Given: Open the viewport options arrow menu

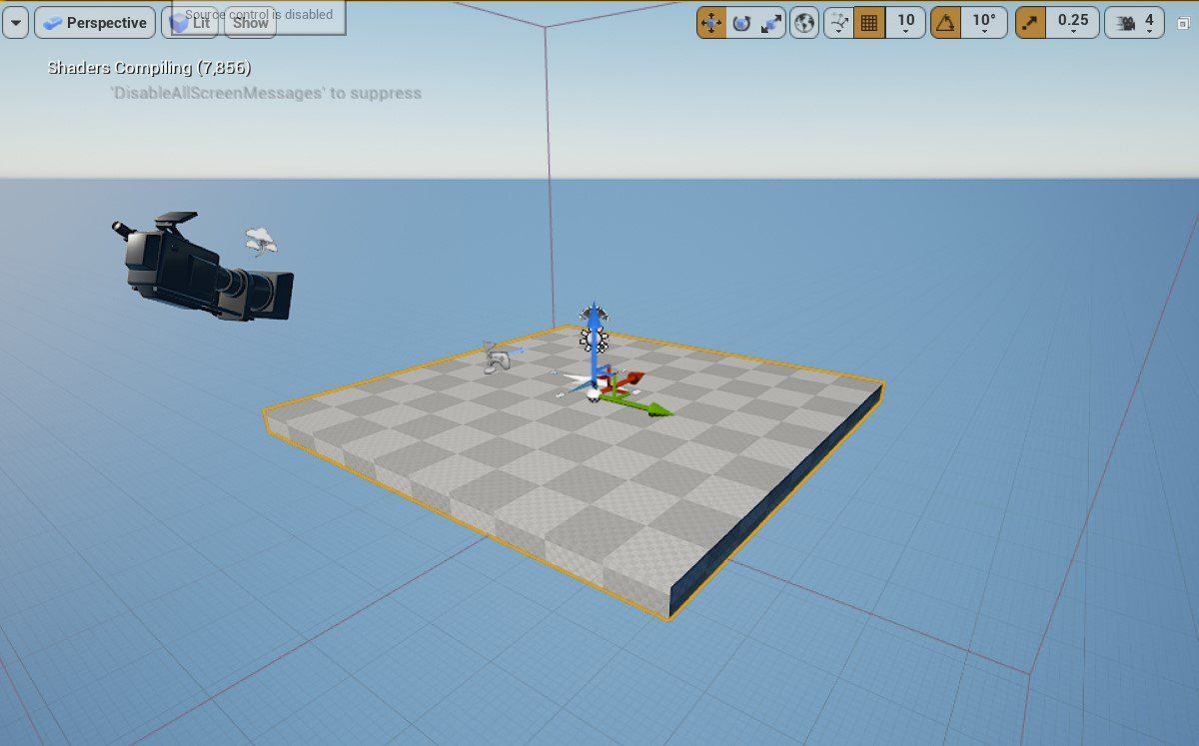Looking at the screenshot, I should pos(15,23).
